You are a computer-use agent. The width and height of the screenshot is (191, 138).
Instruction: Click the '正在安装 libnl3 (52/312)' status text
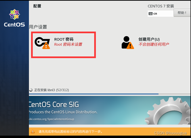(x=51, y=90)
